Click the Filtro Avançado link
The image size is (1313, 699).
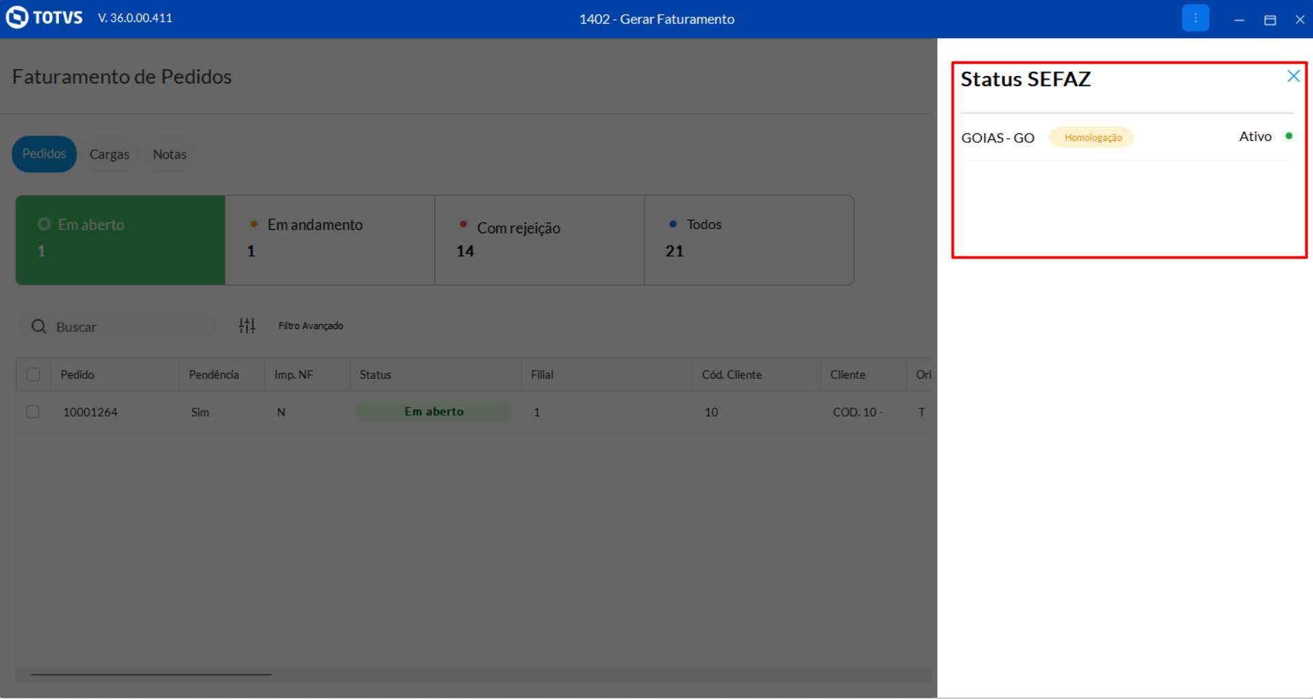pos(311,326)
